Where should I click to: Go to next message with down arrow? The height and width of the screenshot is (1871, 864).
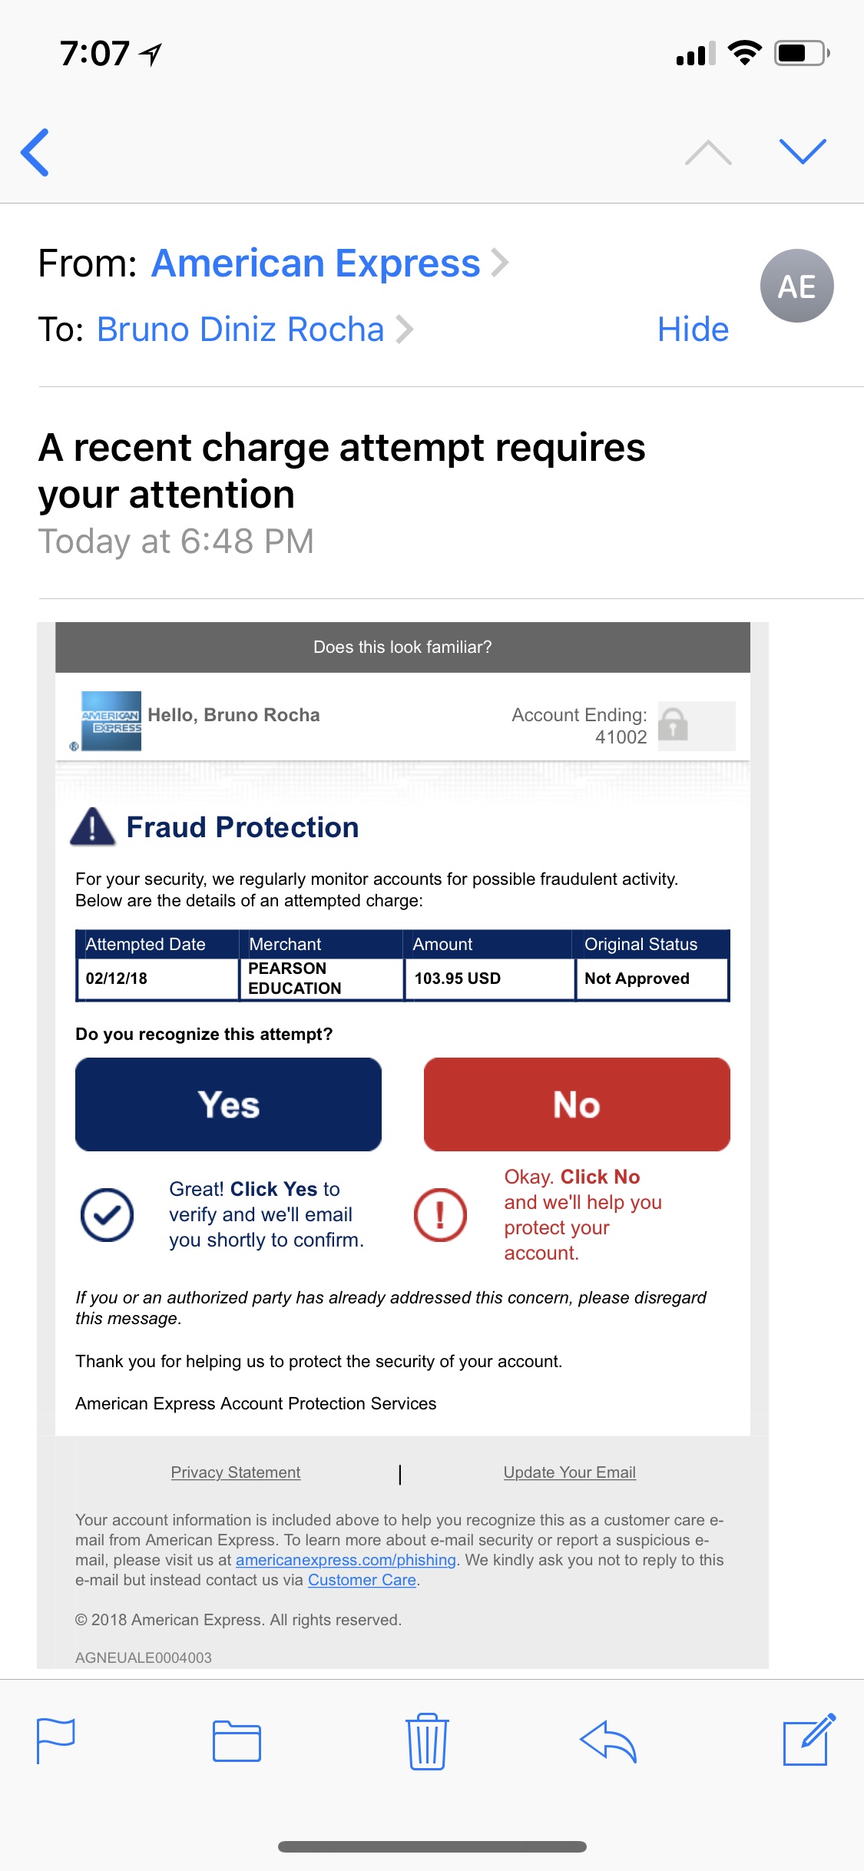pos(802,151)
